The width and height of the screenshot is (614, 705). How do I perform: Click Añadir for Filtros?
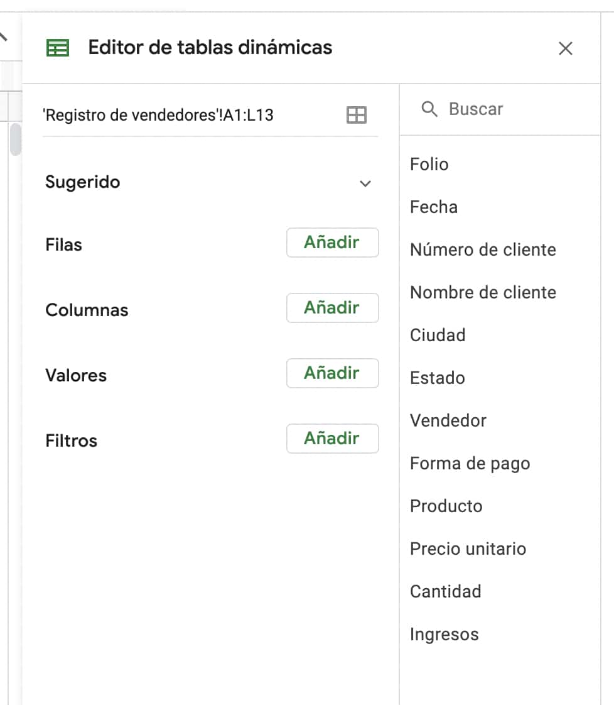[x=332, y=439]
